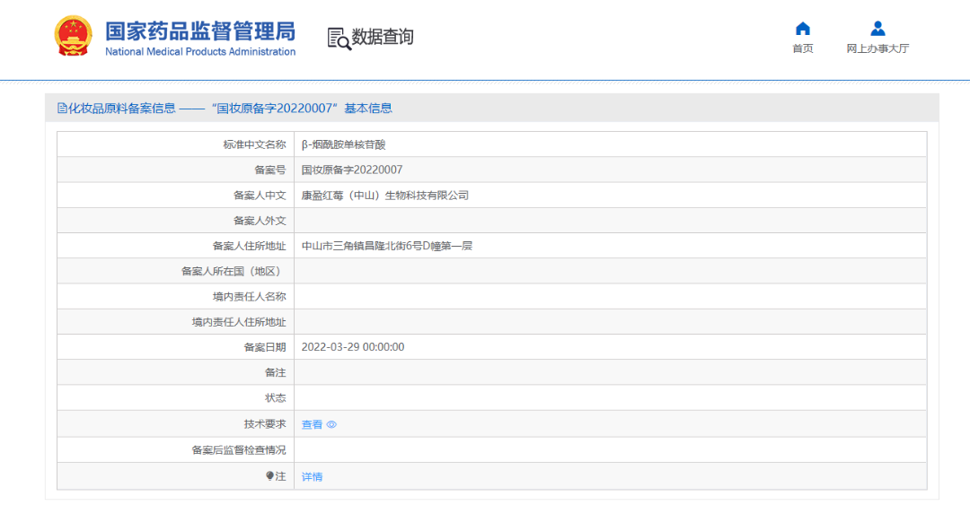Click the eye icon beside 查看
Viewport: 970px width, 514px height.
[331, 425]
